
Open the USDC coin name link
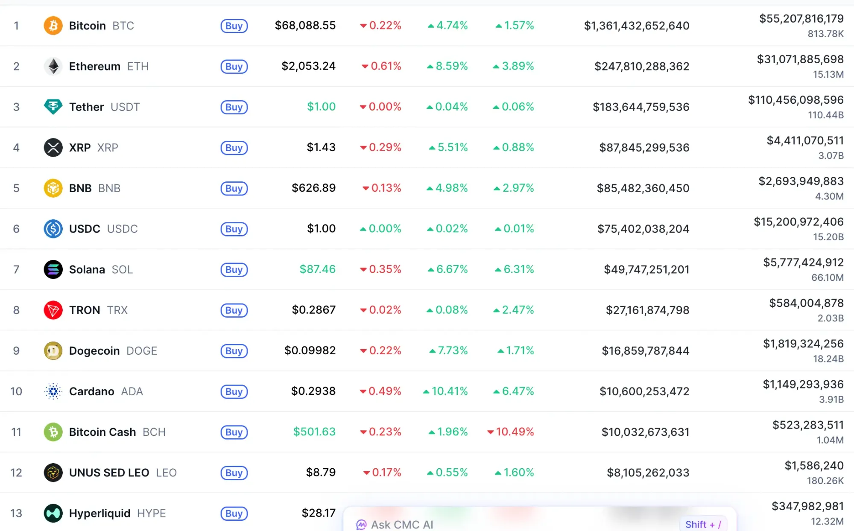[x=85, y=229]
